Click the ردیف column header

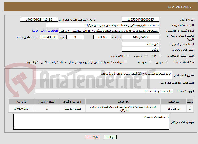190,102
